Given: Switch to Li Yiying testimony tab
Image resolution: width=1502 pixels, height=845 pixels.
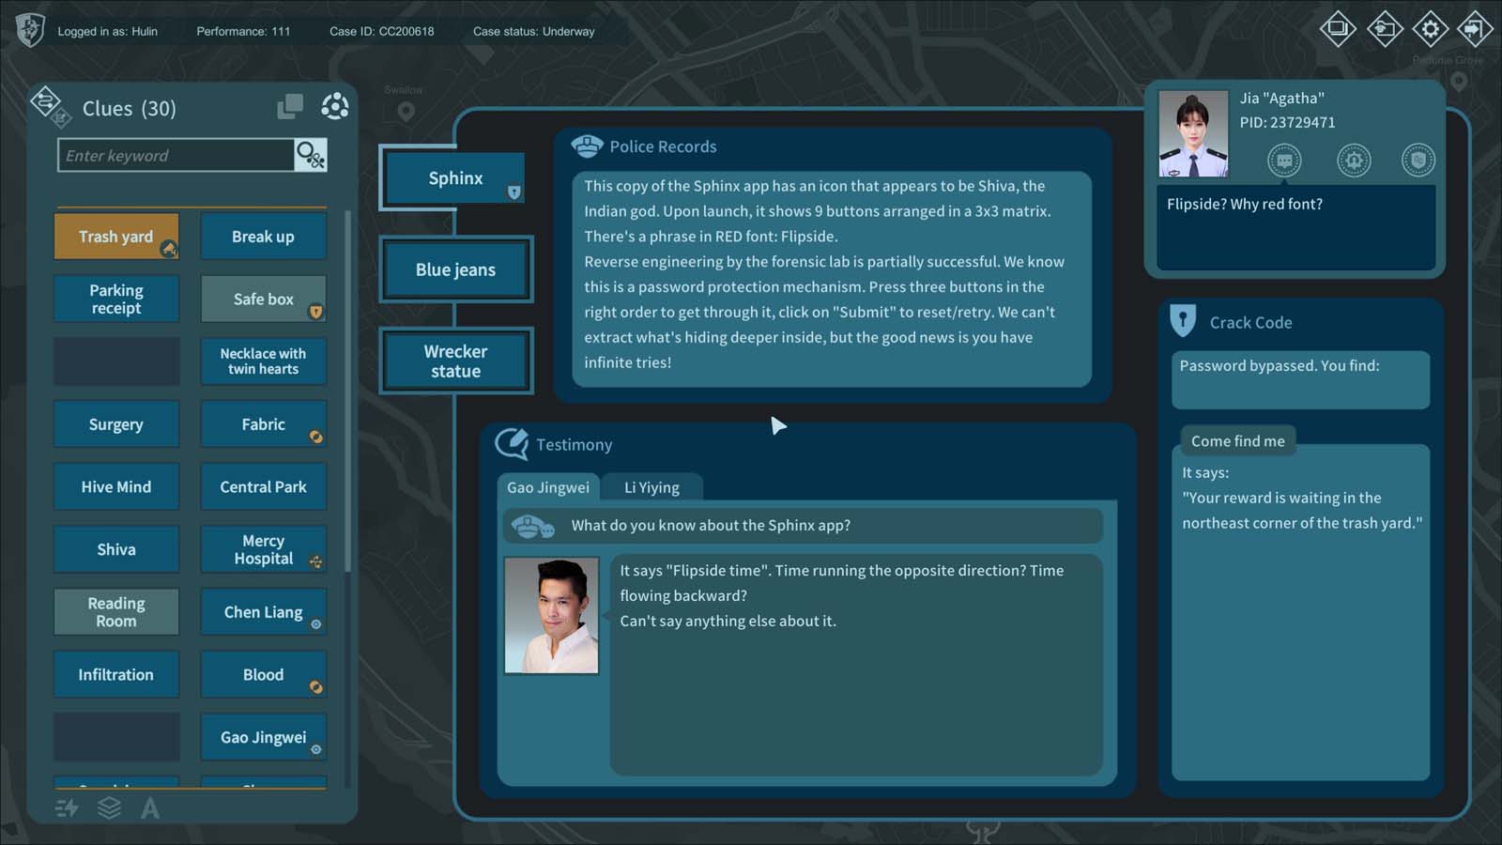Looking at the screenshot, I should (651, 487).
